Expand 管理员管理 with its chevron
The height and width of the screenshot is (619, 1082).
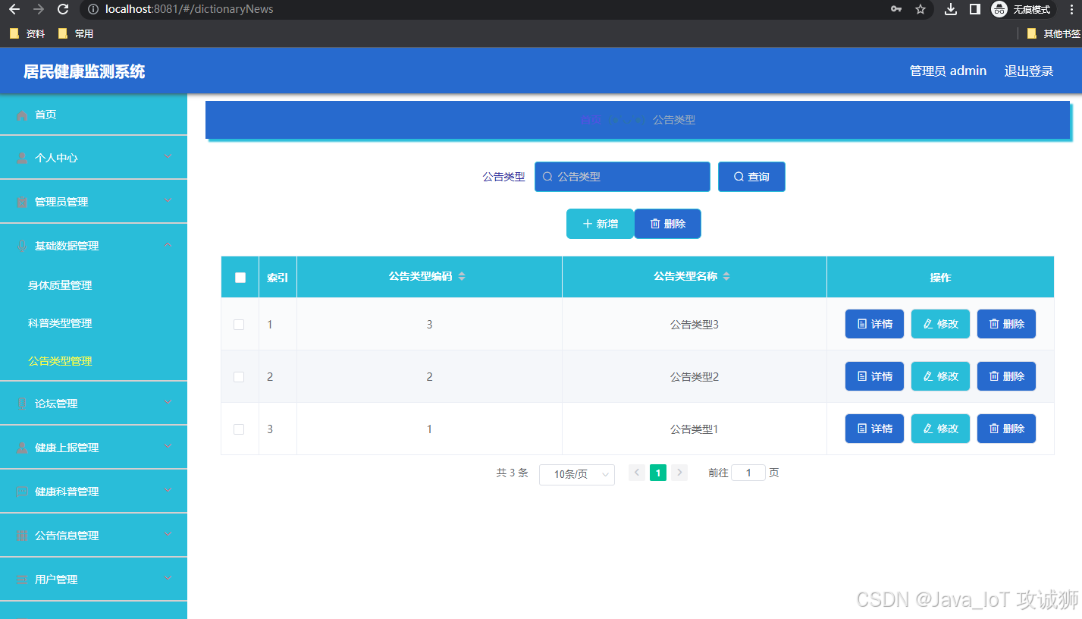(168, 201)
